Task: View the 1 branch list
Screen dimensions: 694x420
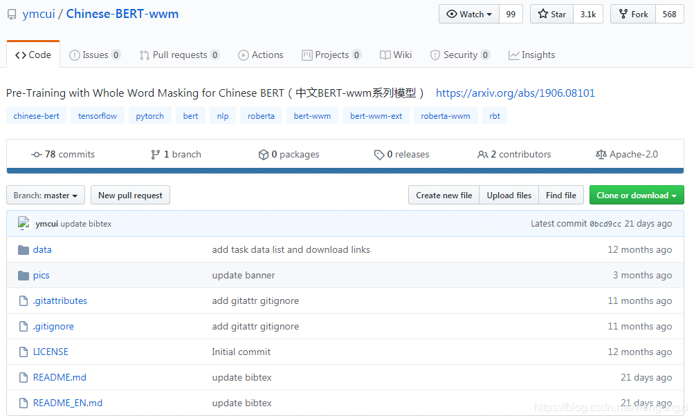Action: (176, 154)
